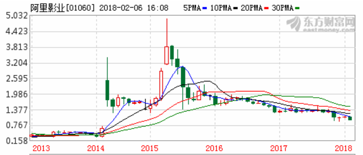Click the timestamp 2018-02-06 16:08
The image size is (363, 155).
(x=134, y=8)
